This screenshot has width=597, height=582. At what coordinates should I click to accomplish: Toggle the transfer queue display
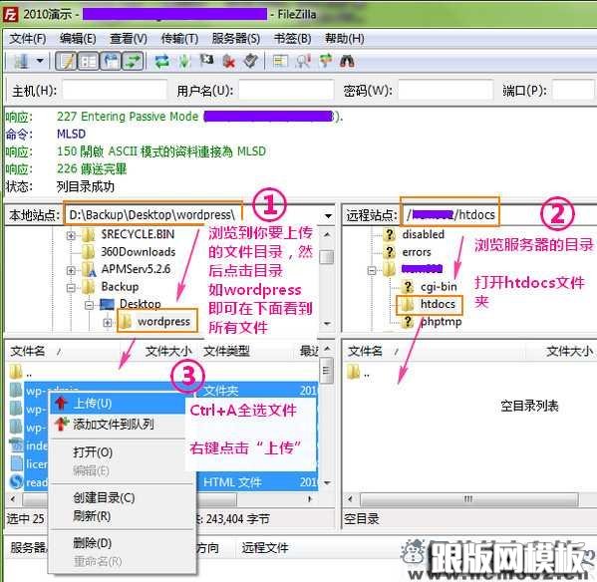coord(133,61)
